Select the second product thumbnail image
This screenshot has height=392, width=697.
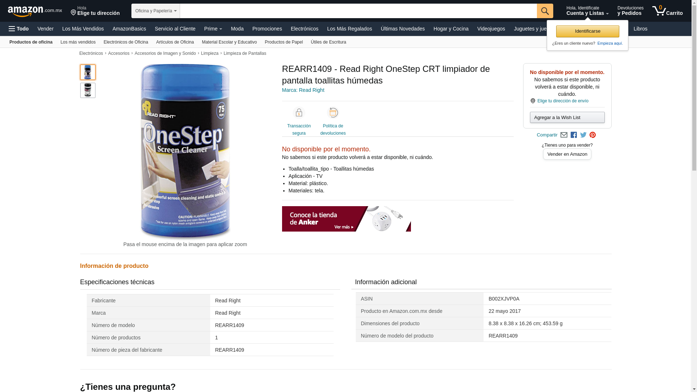[x=88, y=90]
